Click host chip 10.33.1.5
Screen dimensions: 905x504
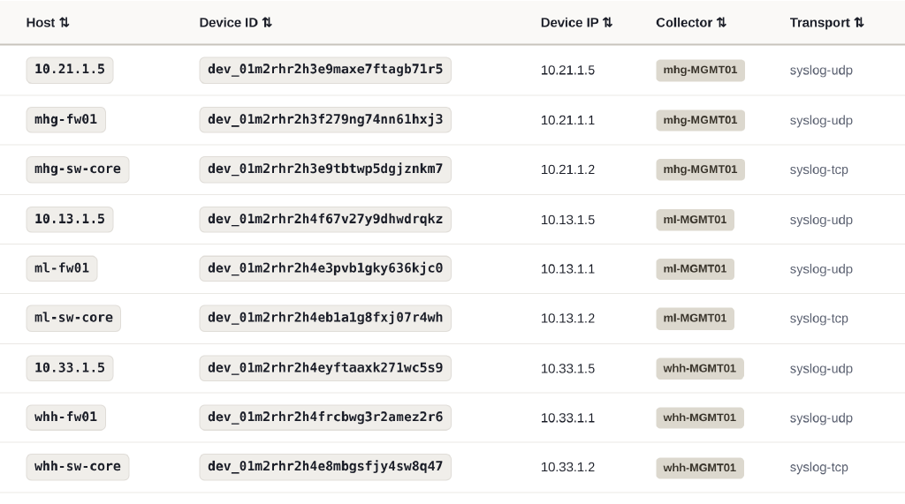pyautogui.click(x=70, y=368)
